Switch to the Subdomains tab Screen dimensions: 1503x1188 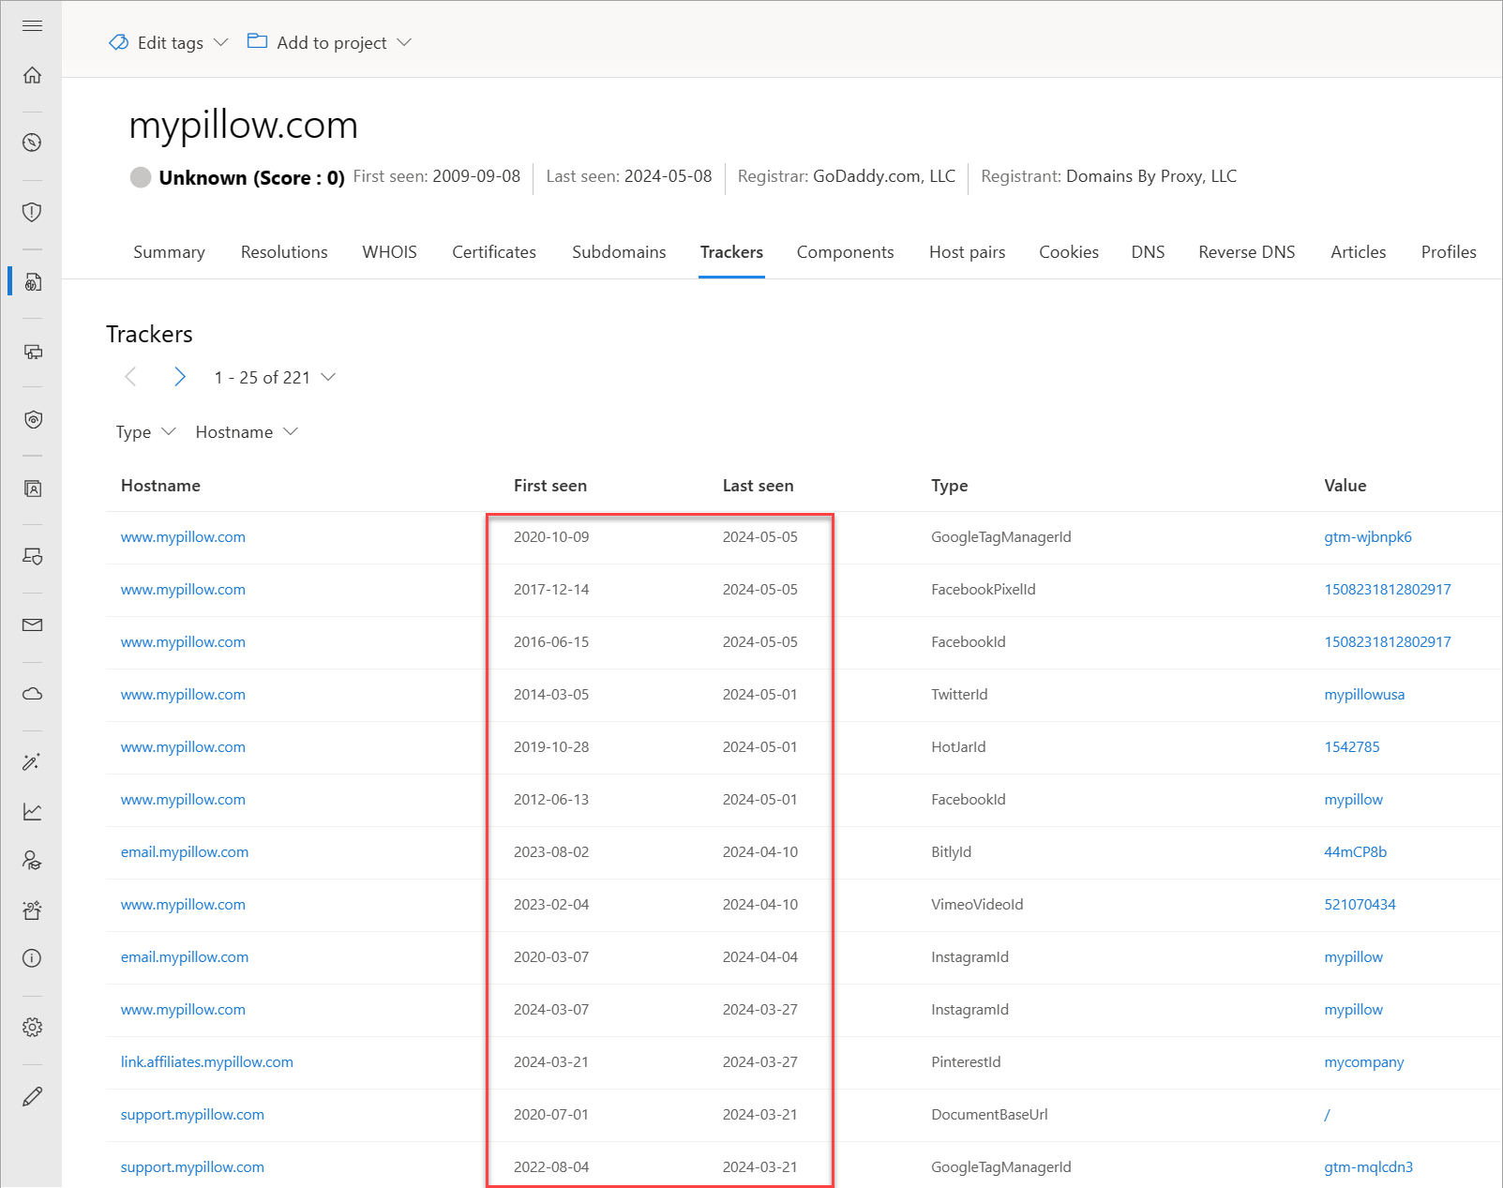[619, 252]
